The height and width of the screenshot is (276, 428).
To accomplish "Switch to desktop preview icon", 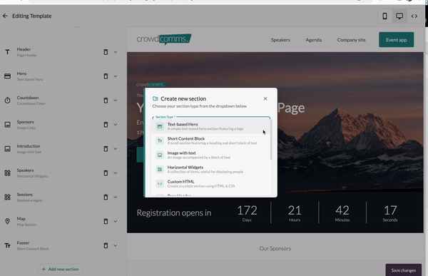I will (x=399, y=16).
